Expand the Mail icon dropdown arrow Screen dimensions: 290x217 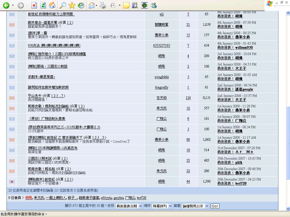click(x=96, y=5)
